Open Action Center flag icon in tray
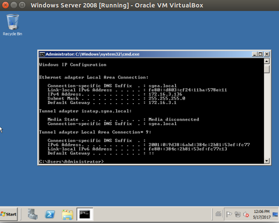The image size is (279, 223). click(x=229, y=214)
